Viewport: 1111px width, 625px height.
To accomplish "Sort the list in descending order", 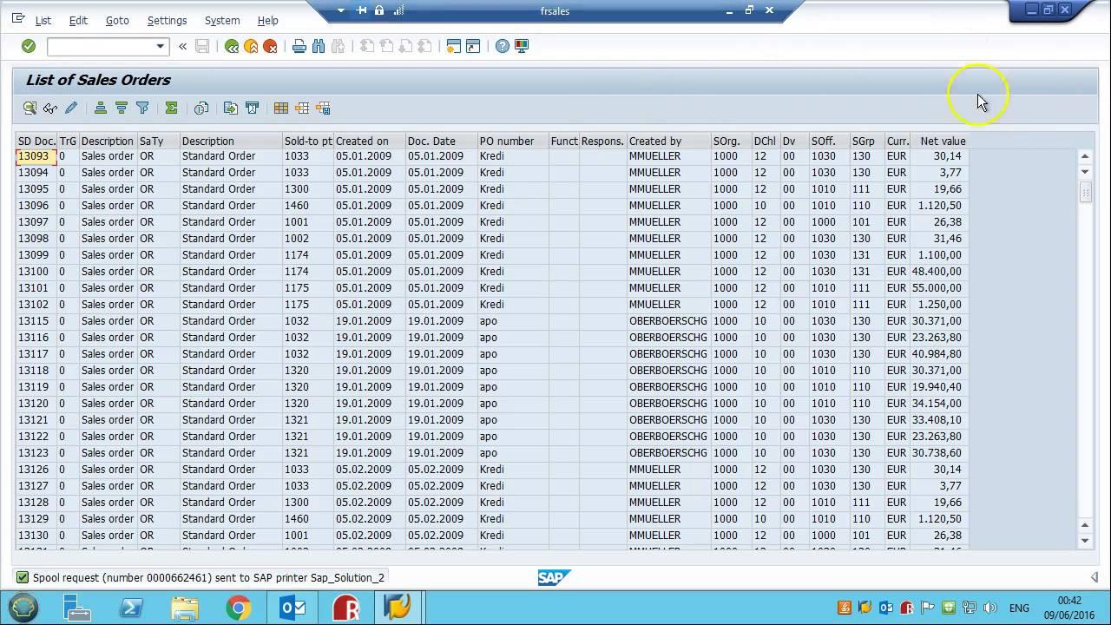I will pos(122,108).
